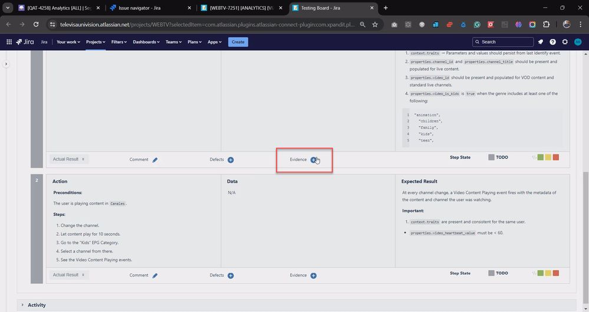Select the TODO state for step 2
This screenshot has width=589, height=312.
point(498,273)
